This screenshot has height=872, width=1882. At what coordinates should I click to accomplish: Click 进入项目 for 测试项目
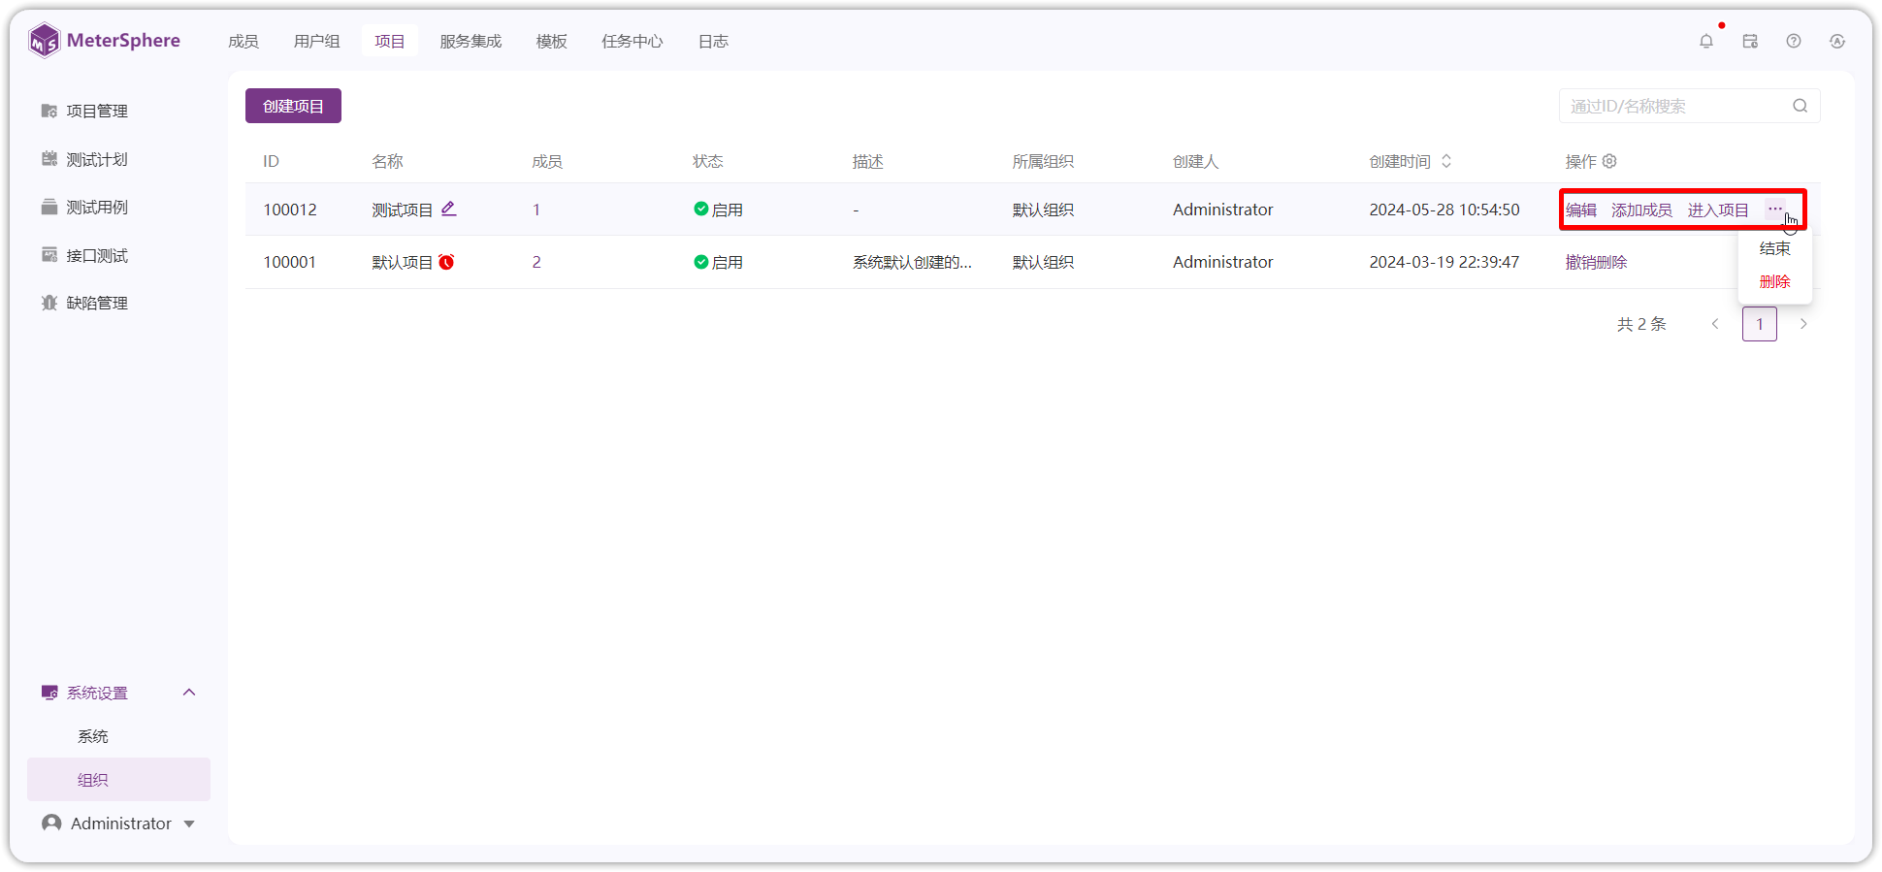[x=1718, y=210]
